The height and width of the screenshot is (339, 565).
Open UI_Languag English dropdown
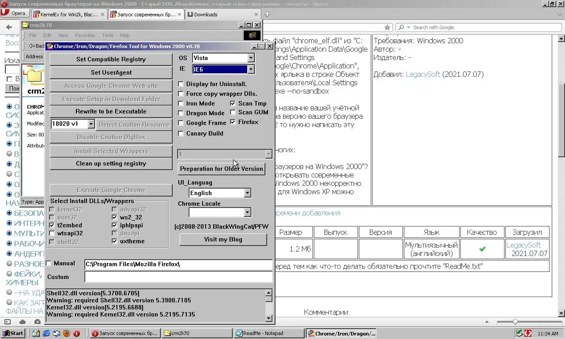point(247,193)
